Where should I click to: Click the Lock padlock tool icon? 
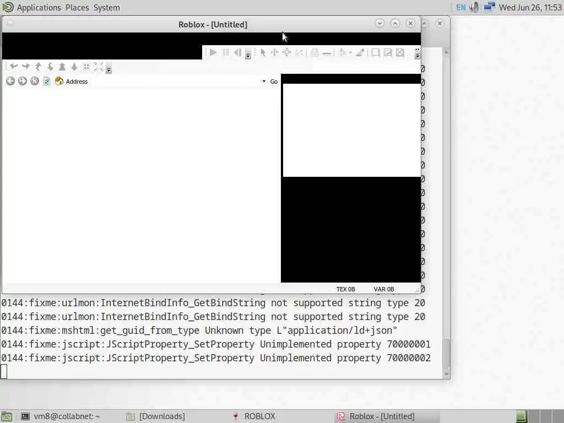314,52
